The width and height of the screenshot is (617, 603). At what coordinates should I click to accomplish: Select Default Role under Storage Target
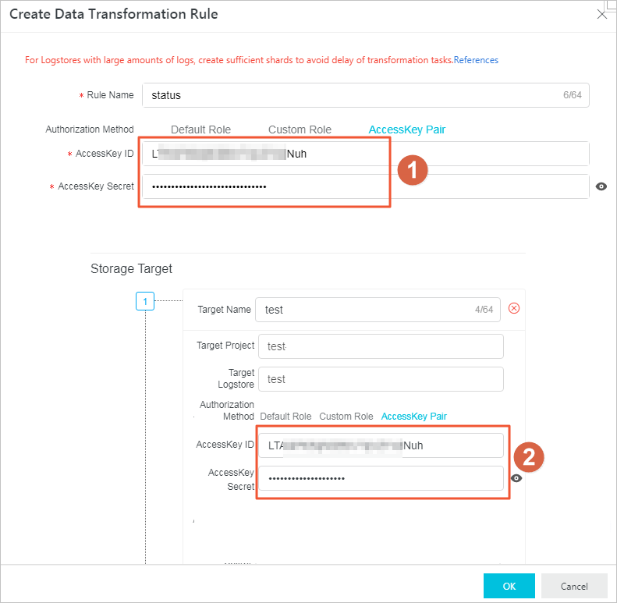coord(285,417)
